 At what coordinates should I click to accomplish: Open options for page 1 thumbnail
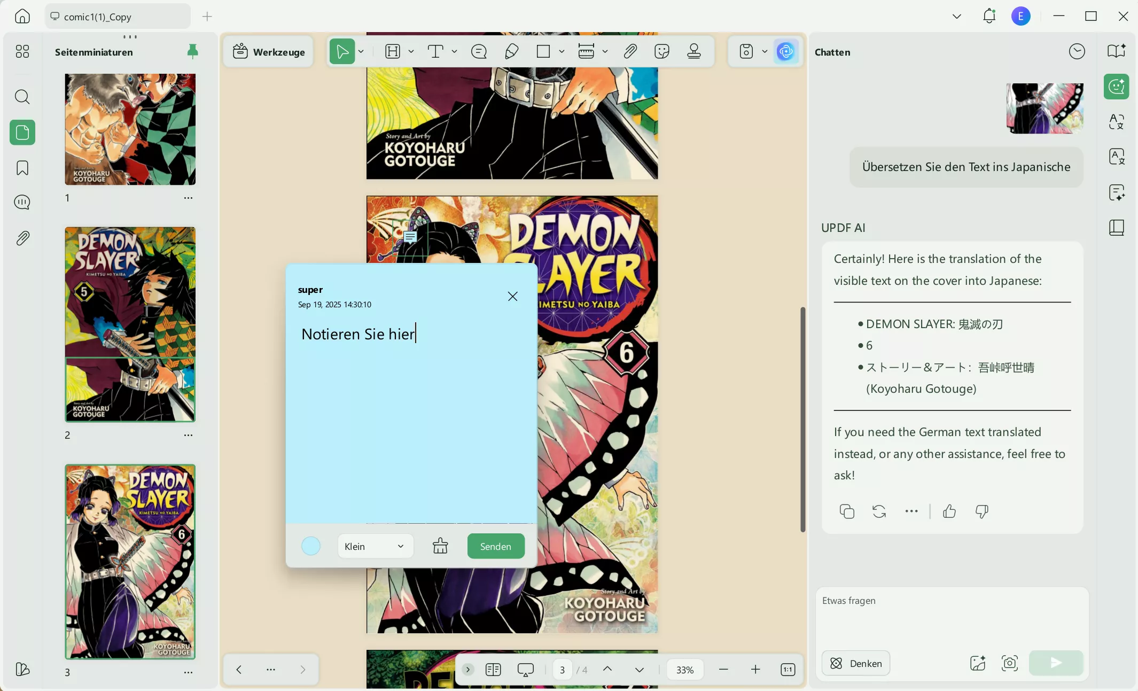[188, 198]
